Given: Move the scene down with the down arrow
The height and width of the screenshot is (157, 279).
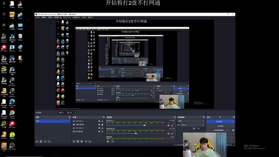Looking at the screenshot, I should tap(49, 142).
